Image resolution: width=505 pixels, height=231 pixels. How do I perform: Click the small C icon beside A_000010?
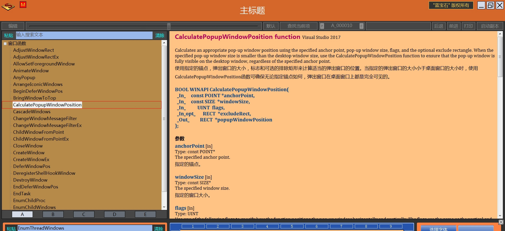tap(361, 26)
